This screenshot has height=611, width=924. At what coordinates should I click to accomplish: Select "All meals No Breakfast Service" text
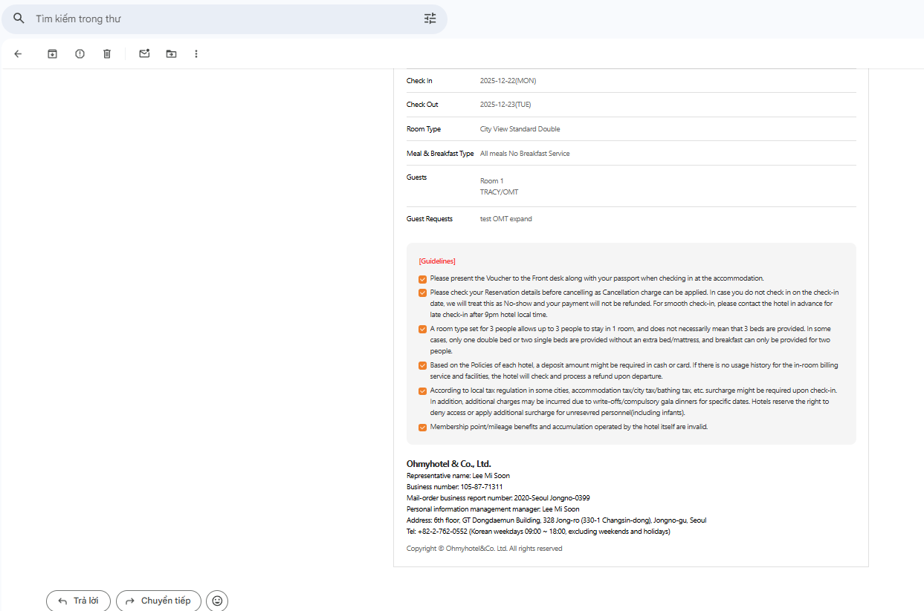click(525, 154)
